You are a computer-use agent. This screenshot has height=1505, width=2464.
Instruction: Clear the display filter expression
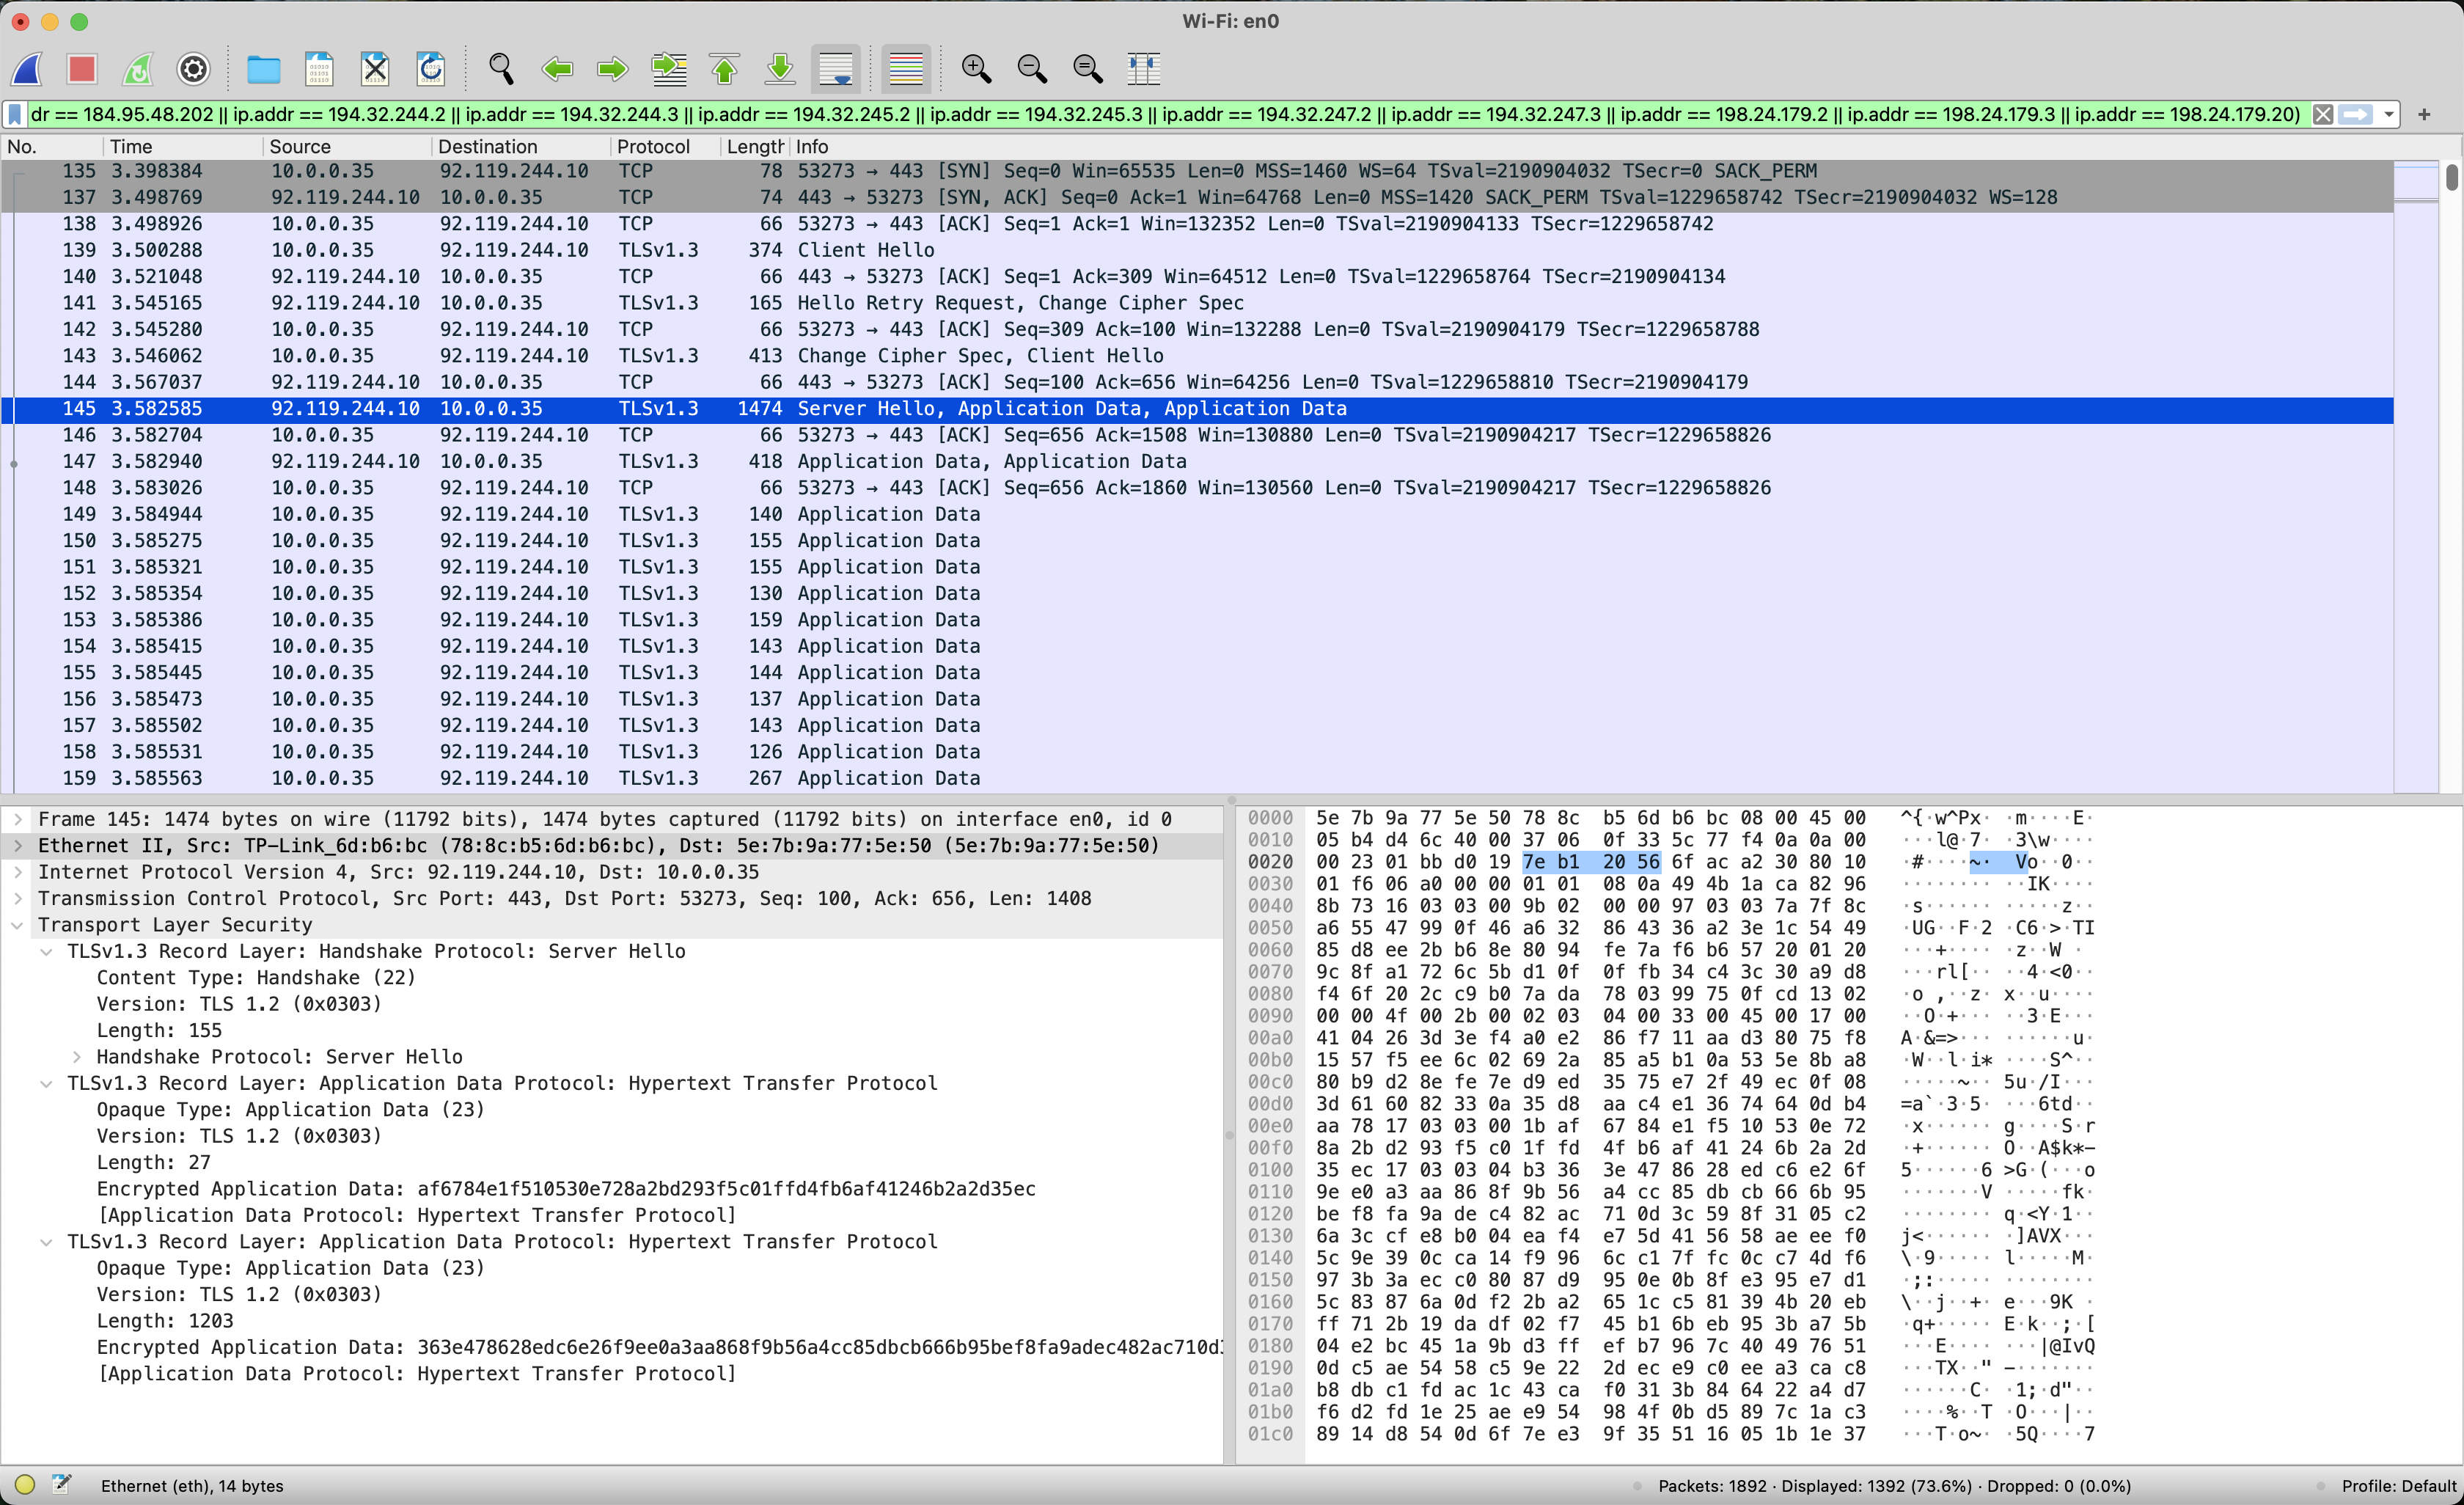click(2323, 115)
